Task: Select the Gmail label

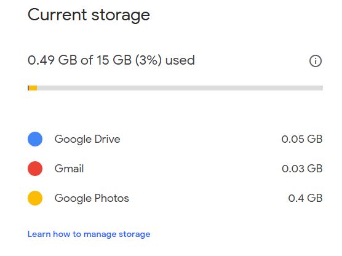Action: (69, 169)
